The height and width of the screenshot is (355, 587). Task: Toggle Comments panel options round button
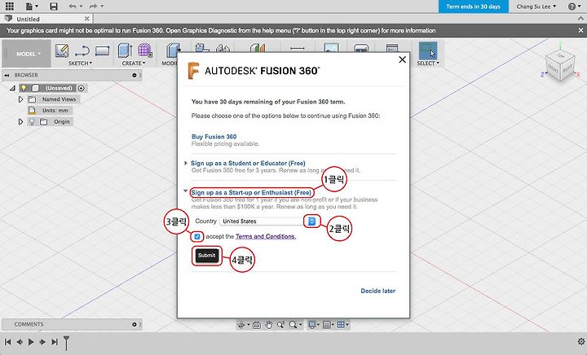(x=134, y=324)
